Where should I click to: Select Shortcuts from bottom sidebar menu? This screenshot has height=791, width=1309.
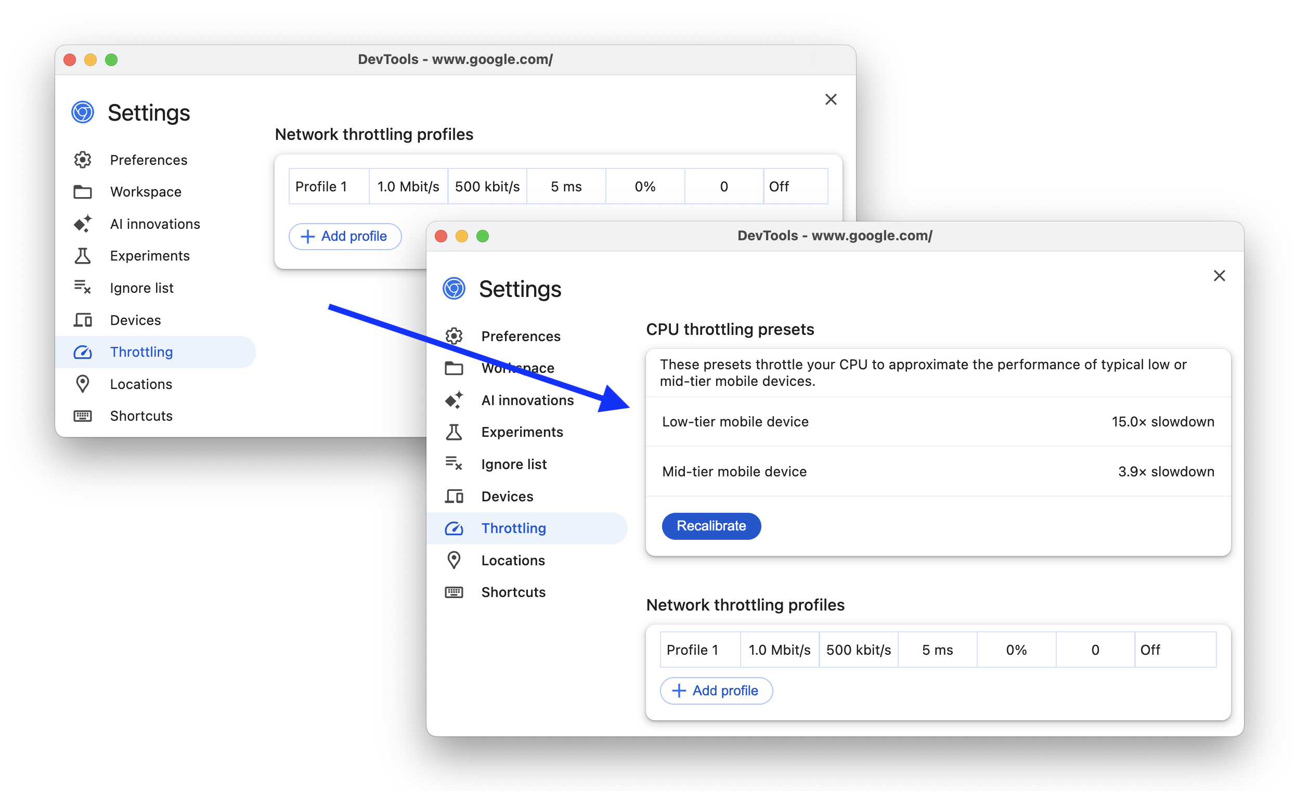coord(512,592)
